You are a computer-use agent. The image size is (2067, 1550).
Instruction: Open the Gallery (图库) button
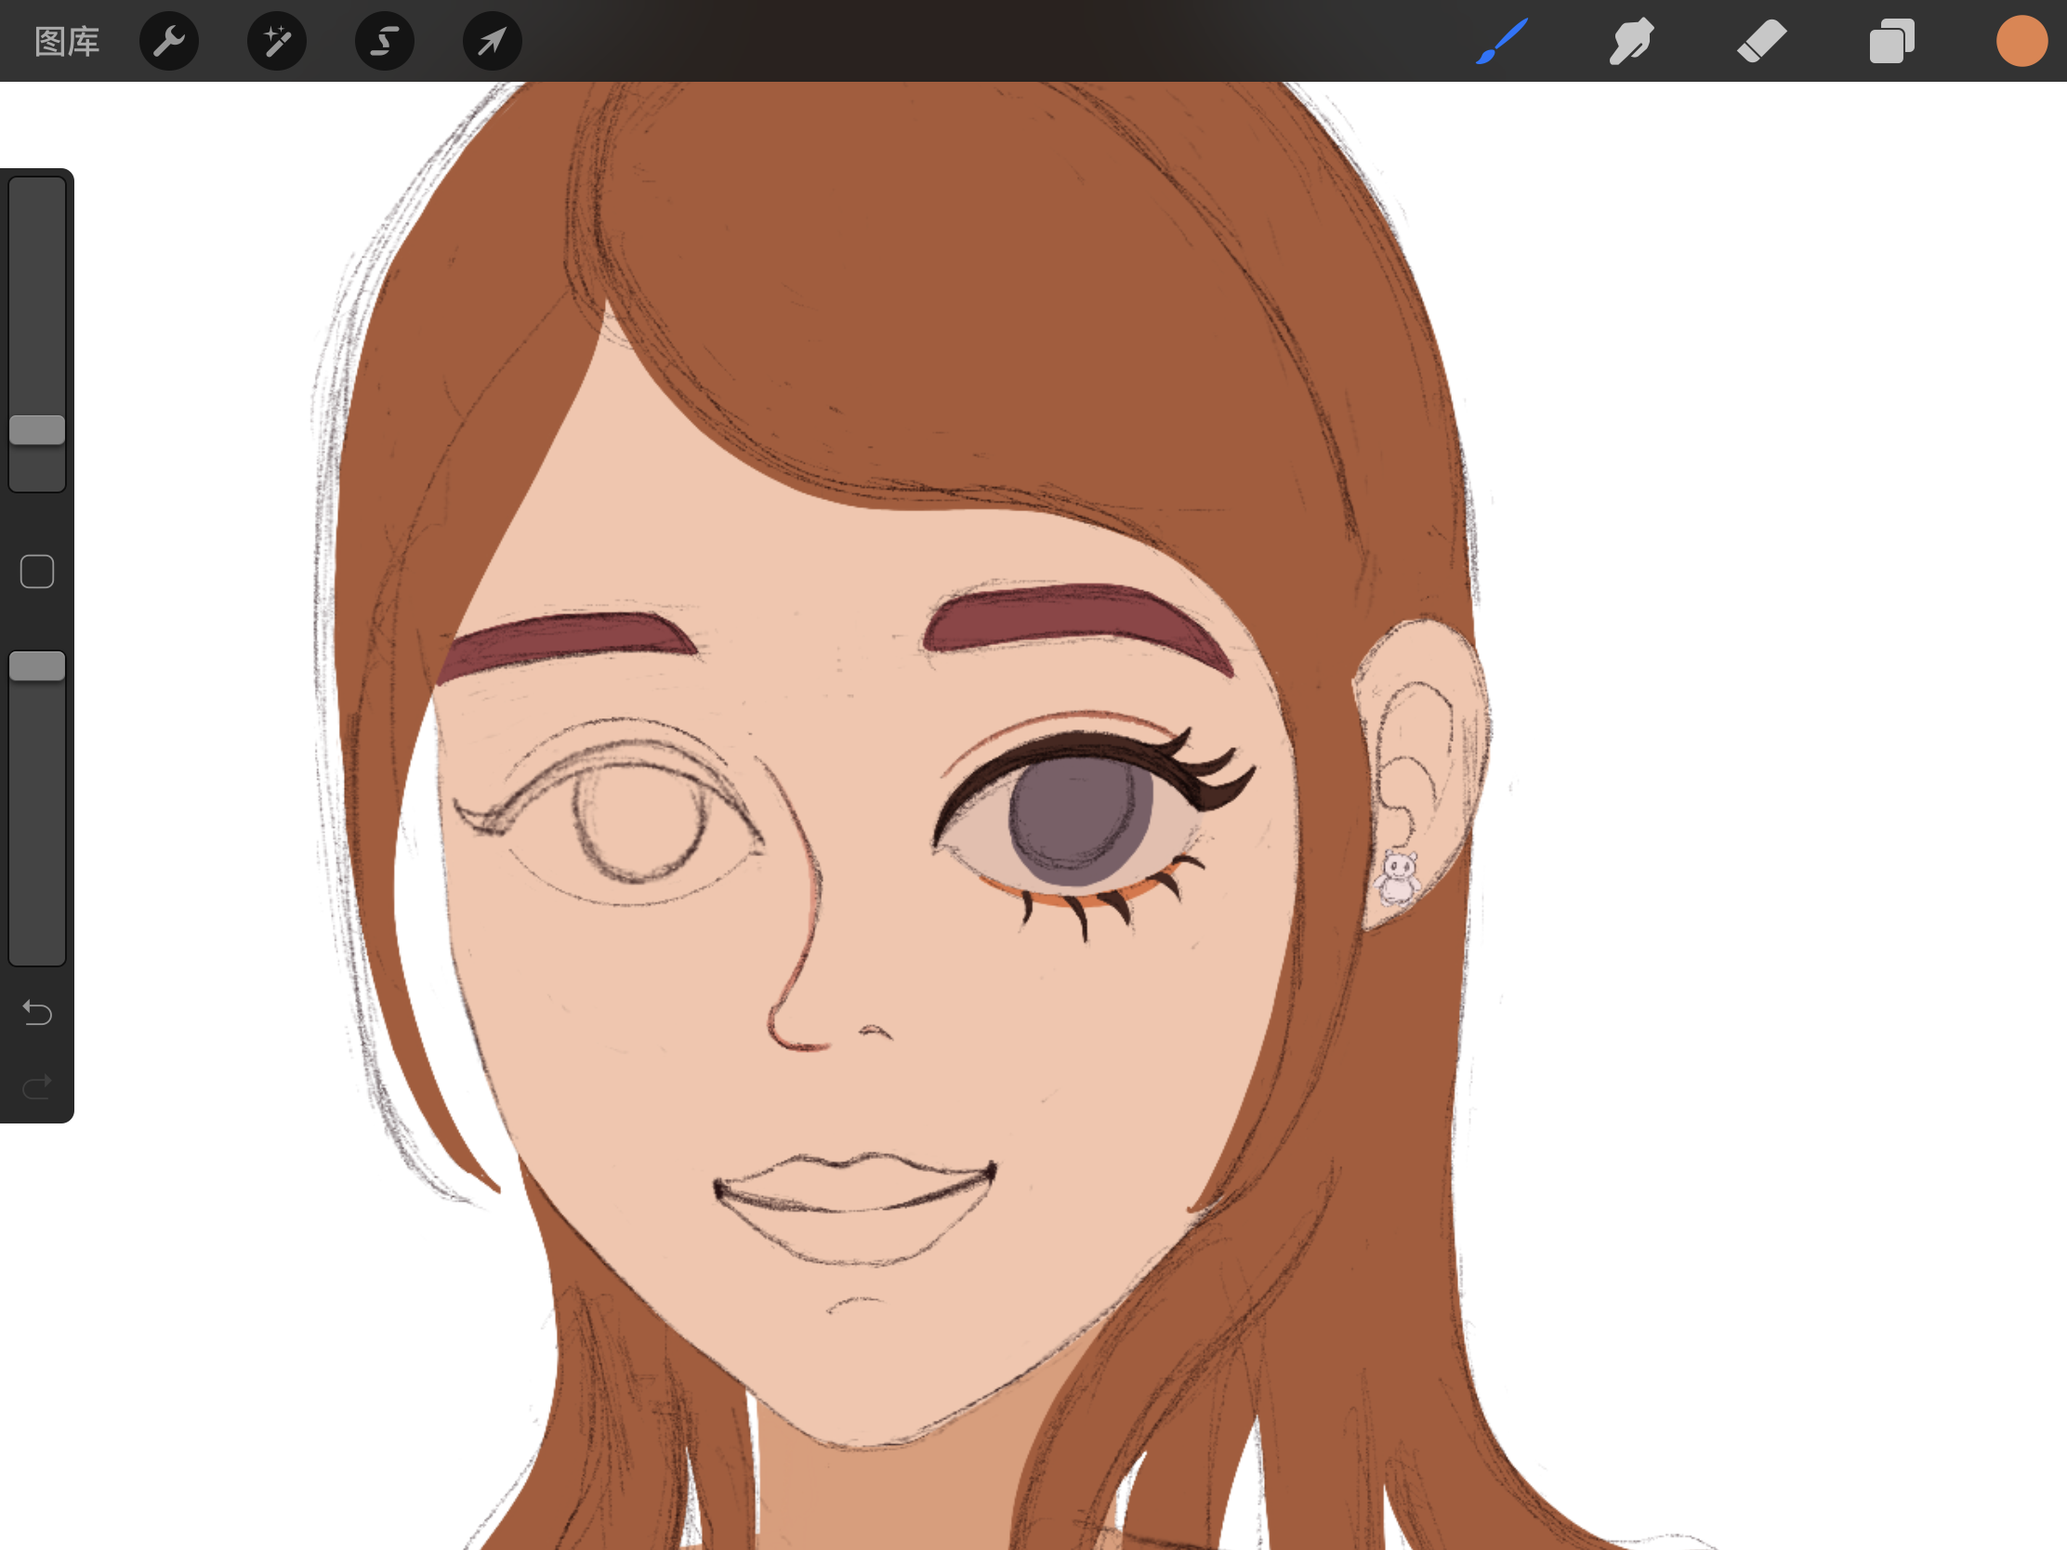point(66,42)
